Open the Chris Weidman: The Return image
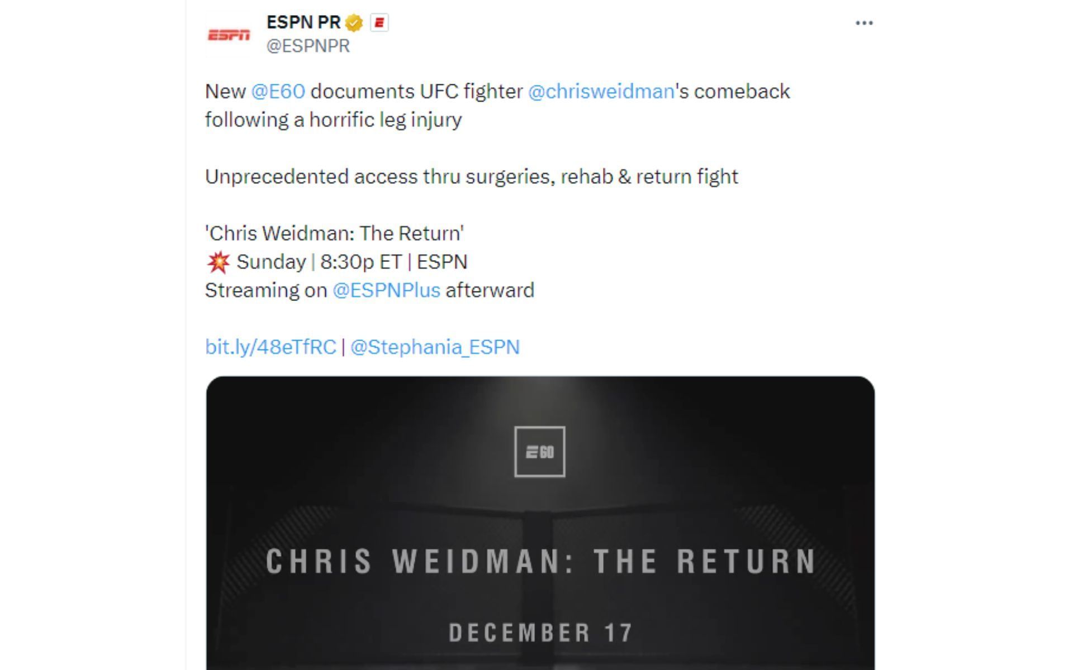1073x670 pixels. (540, 523)
